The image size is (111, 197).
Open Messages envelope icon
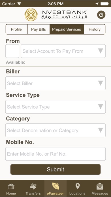pos(100,186)
